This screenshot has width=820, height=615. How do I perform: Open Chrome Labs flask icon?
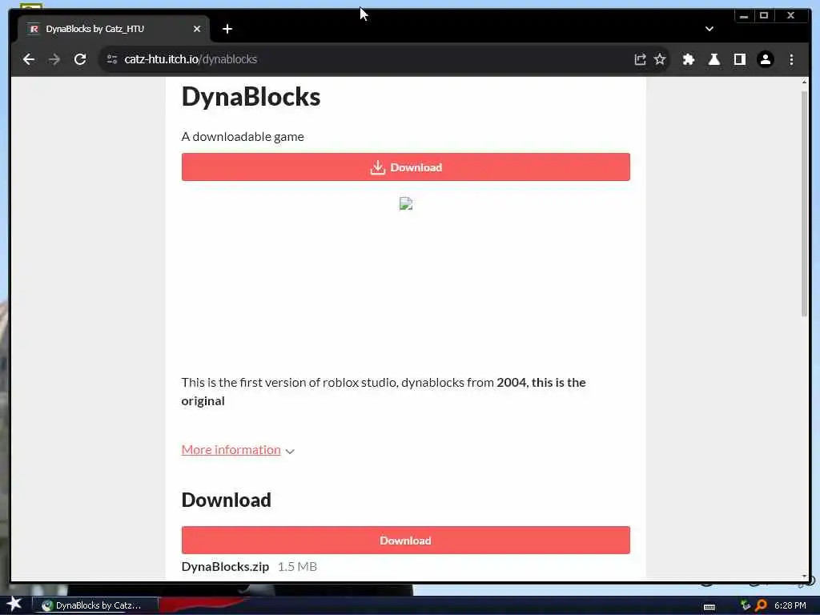click(713, 59)
